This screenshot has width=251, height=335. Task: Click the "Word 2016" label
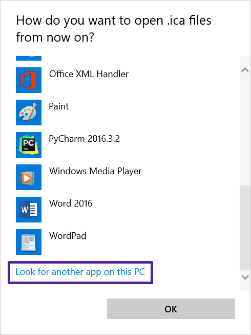(x=71, y=203)
